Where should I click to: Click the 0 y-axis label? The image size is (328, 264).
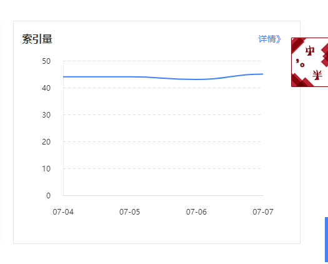(48, 195)
